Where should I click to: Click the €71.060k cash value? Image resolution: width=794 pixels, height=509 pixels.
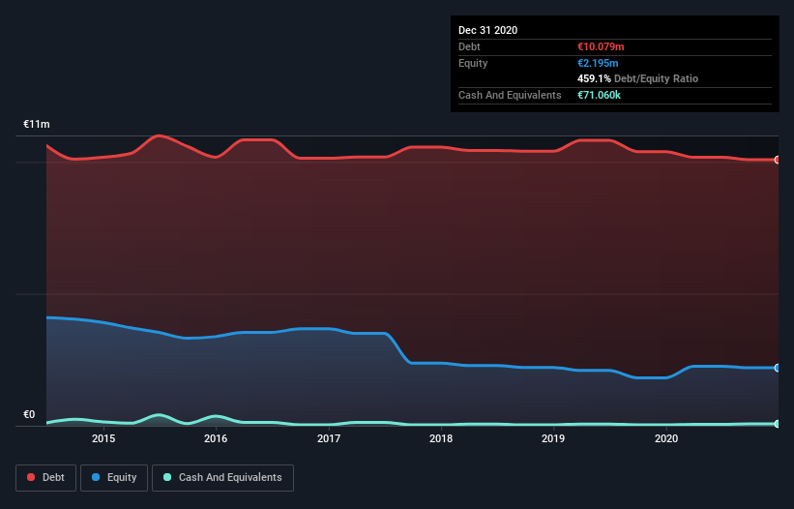(x=599, y=95)
